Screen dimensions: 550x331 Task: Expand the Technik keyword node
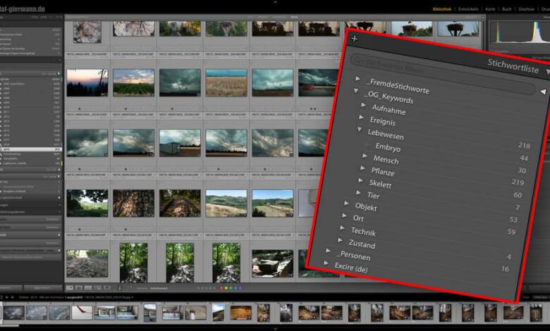342,228
